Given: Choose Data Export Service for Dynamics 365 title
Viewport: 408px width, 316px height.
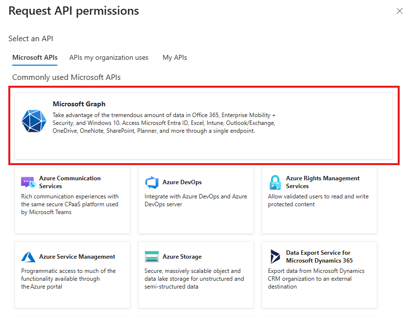Looking at the screenshot, I should pyautogui.click(x=319, y=257).
